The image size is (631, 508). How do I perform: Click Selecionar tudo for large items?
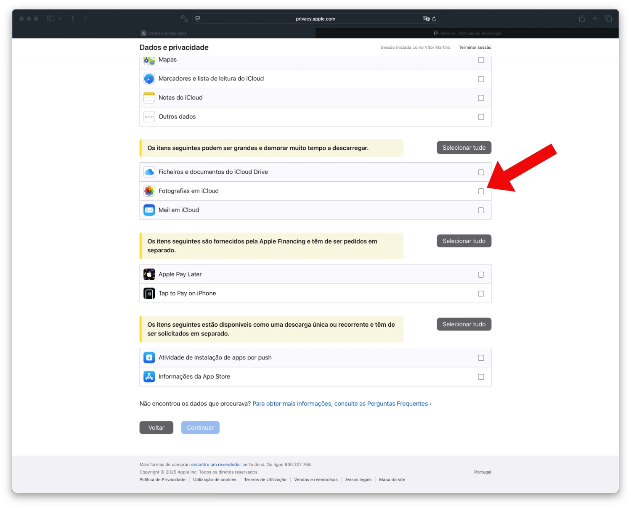coord(464,148)
